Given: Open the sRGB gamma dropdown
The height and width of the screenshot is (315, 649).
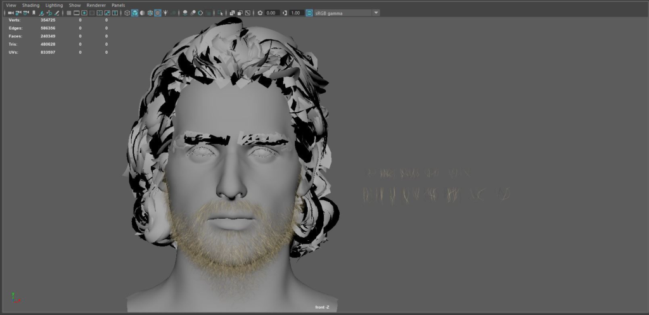Looking at the screenshot, I should (x=376, y=13).
